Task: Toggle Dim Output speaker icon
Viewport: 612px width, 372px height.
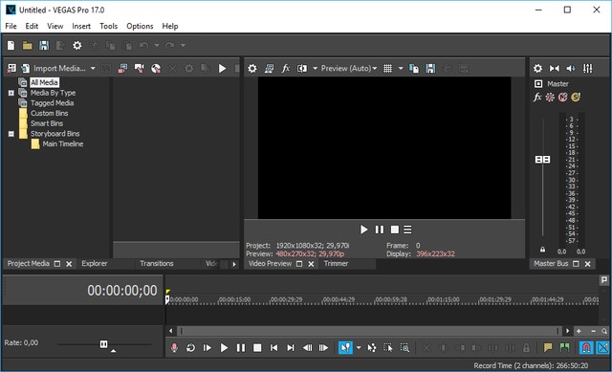Action: tap(571, 69)
